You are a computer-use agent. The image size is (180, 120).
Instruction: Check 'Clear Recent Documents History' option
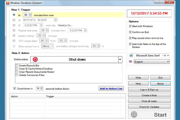(x=17, y=72)
